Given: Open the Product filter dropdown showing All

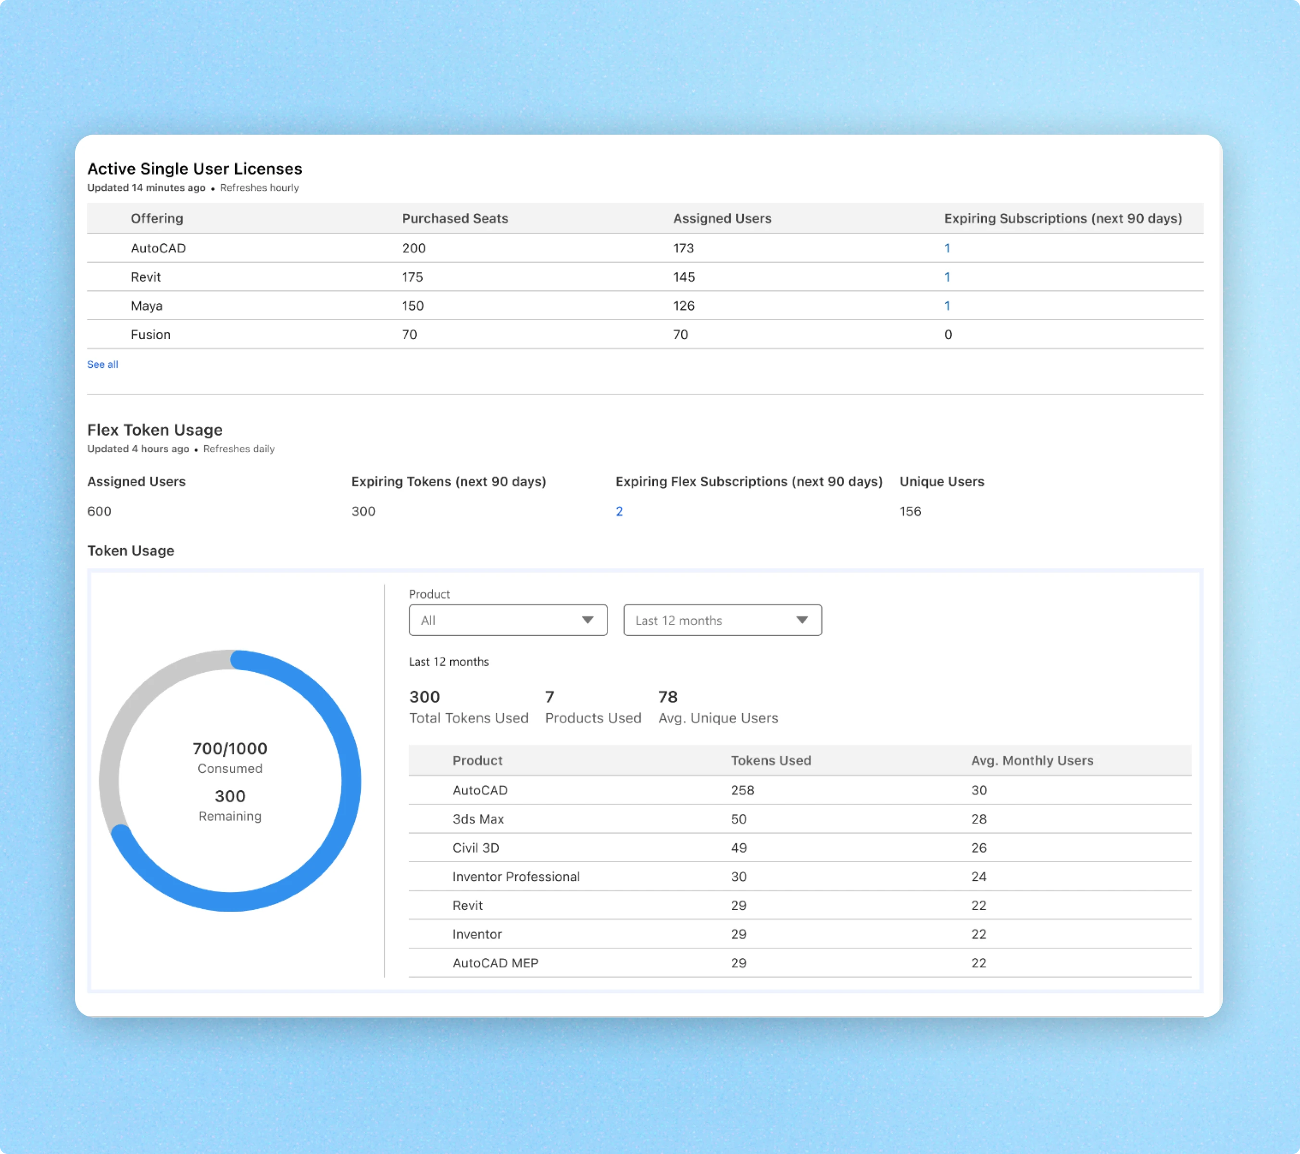Looking at the screenshot, I should click(508, 620).
